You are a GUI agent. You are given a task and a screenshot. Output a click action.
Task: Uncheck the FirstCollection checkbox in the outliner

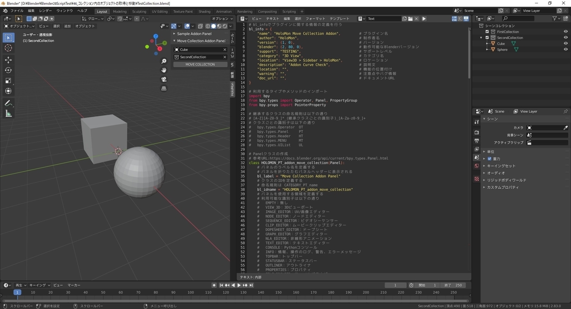487,32
